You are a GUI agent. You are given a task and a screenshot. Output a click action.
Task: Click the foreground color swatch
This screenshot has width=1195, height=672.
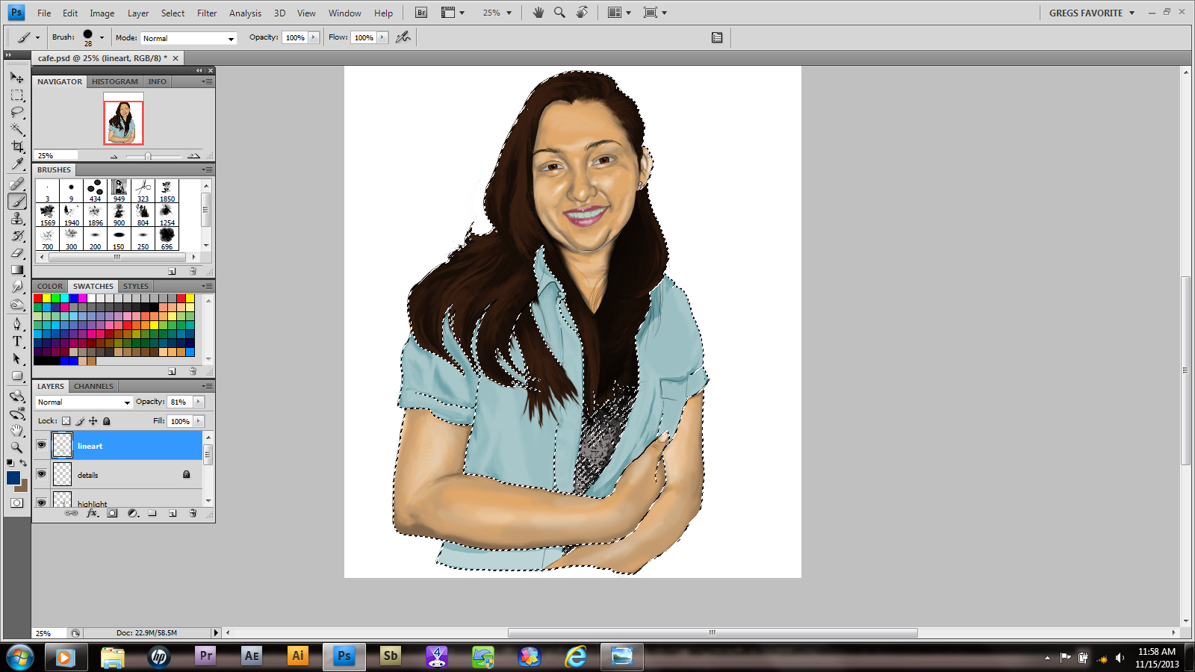[13, 478]
